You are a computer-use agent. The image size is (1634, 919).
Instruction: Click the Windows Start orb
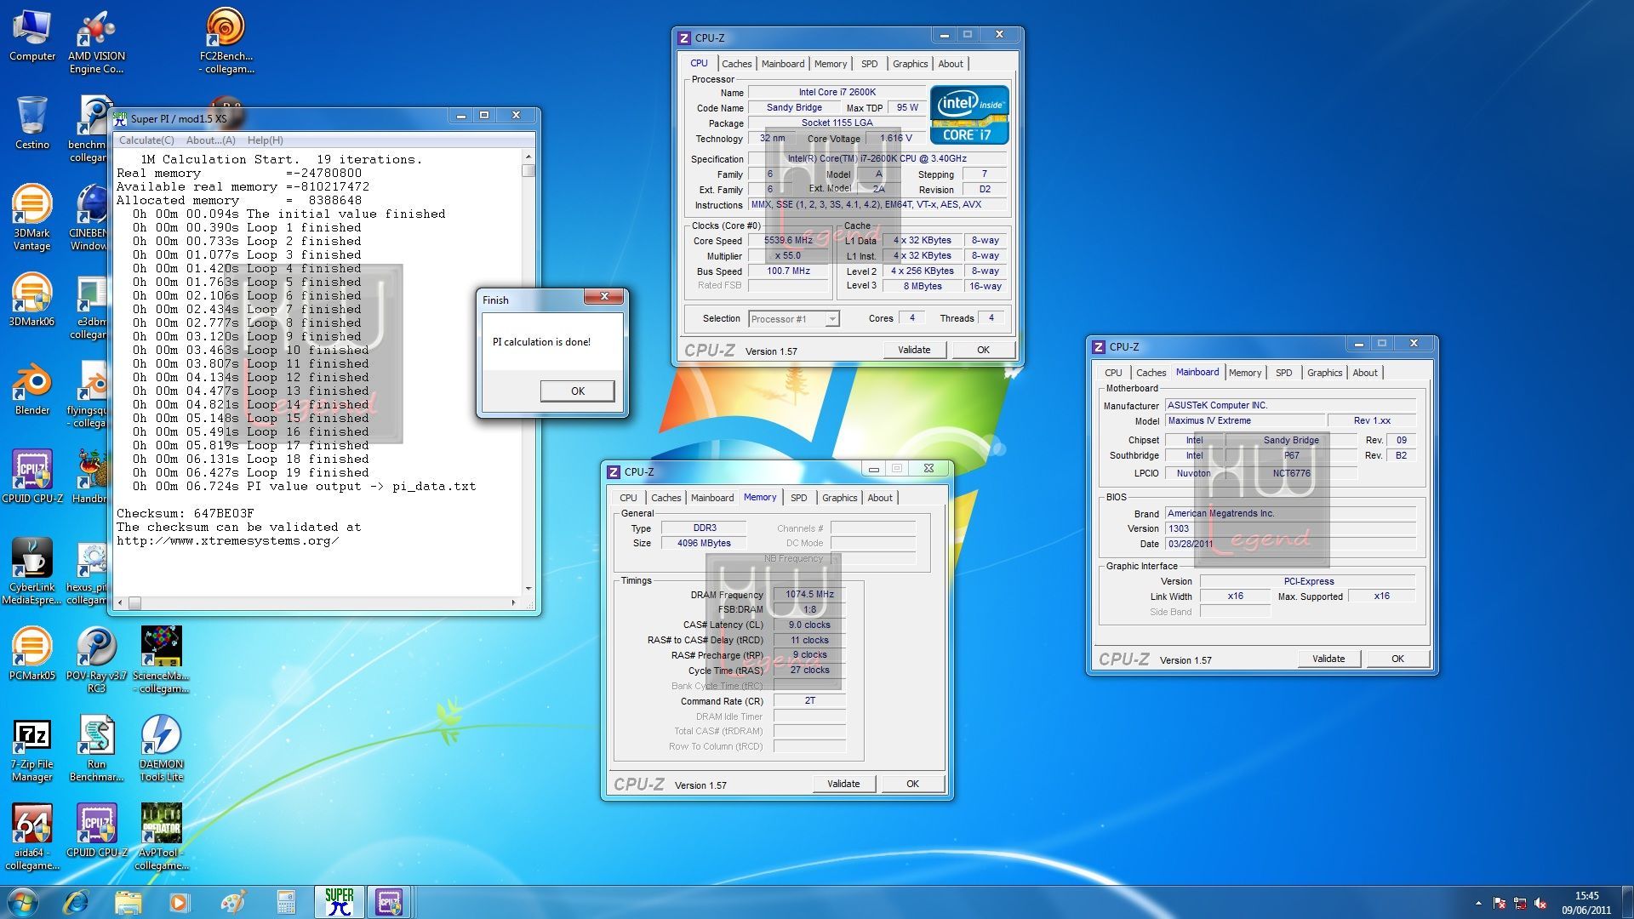(x=22, y=902)
